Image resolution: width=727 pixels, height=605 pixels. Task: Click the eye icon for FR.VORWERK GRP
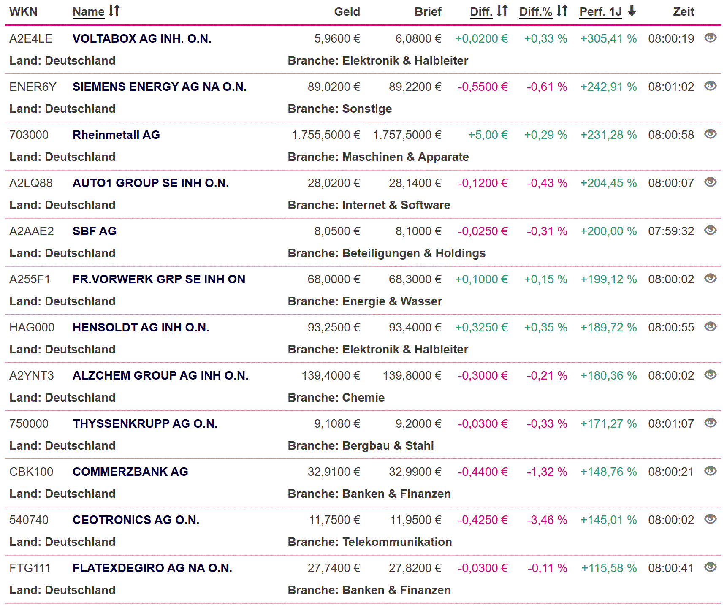pos(711,279)
